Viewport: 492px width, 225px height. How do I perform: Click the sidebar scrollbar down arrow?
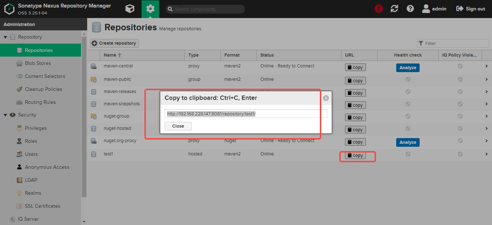(84, 222)
